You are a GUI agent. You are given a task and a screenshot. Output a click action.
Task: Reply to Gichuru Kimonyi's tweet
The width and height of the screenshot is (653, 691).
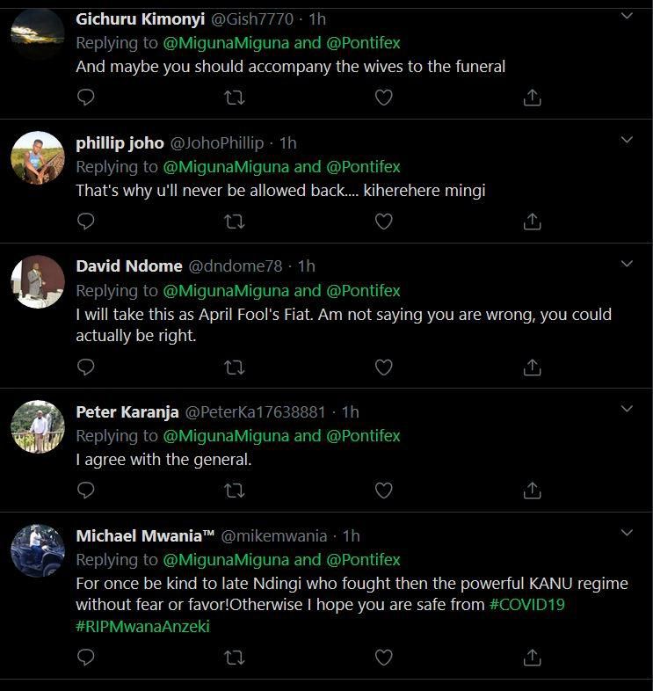[x=85, y=98]
